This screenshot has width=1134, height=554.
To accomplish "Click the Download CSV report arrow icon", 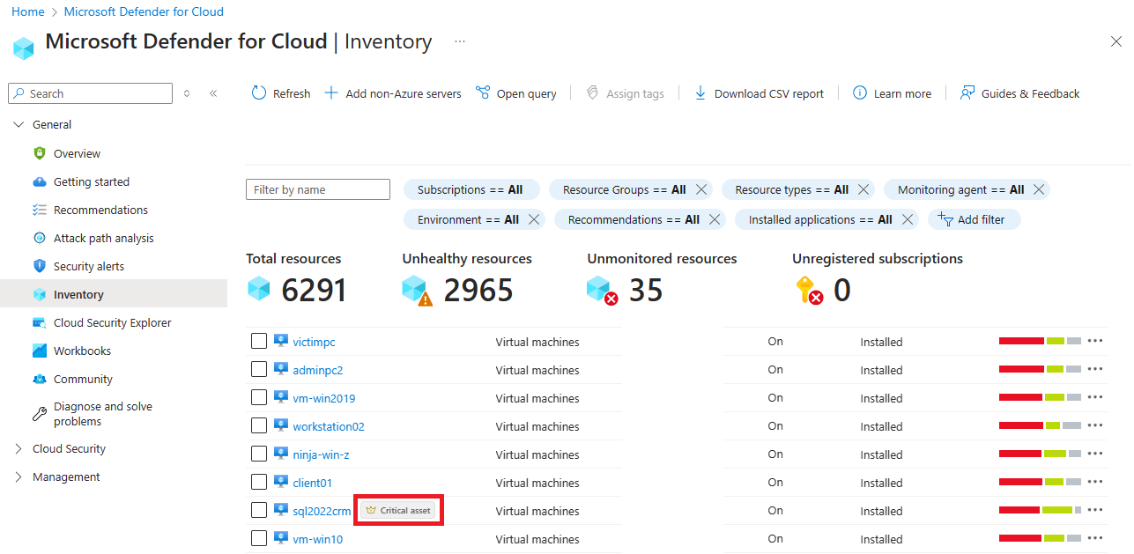I will point(700,92).
